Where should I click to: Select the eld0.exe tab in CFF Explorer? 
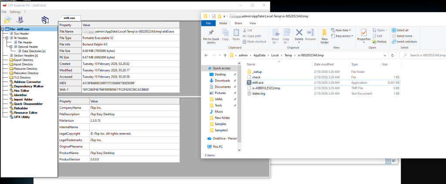pyautogui.click(x=69, y=18)
